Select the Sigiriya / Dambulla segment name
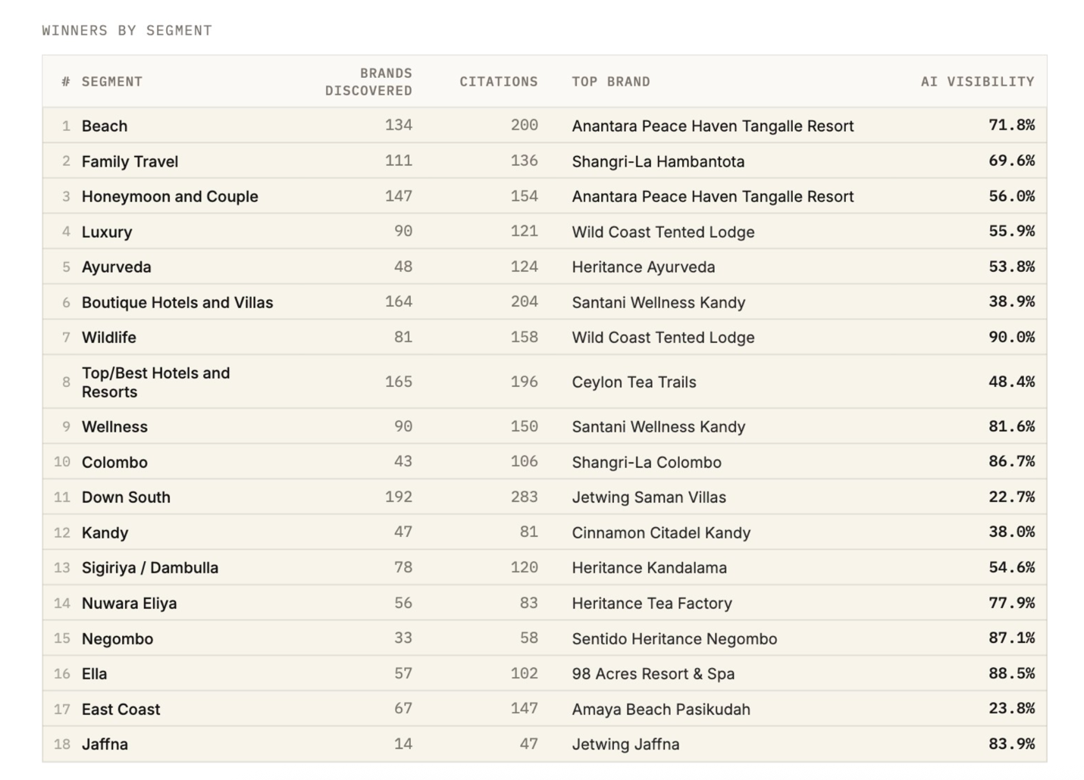 point(150,567)
